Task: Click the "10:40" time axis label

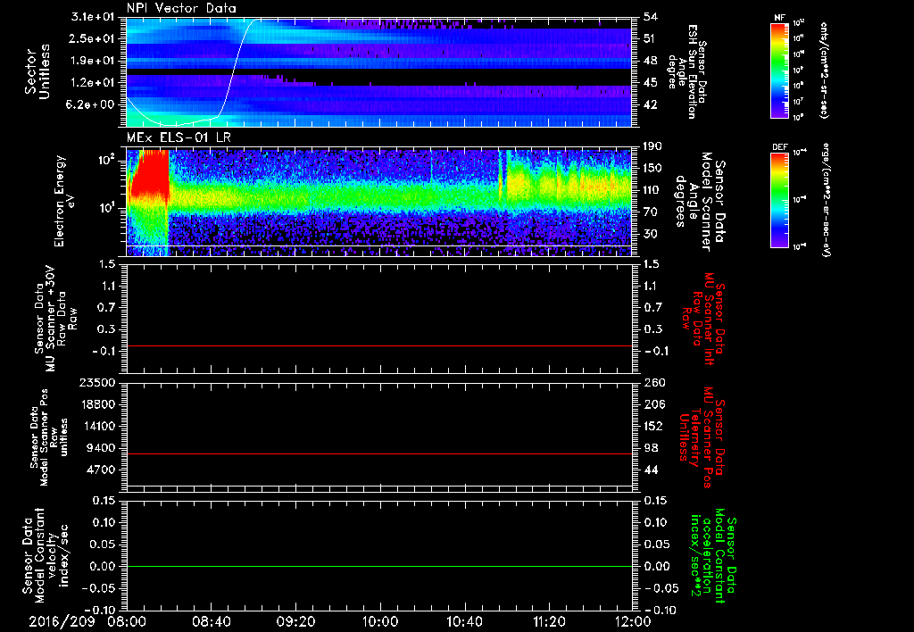Action: click(464, 622)
